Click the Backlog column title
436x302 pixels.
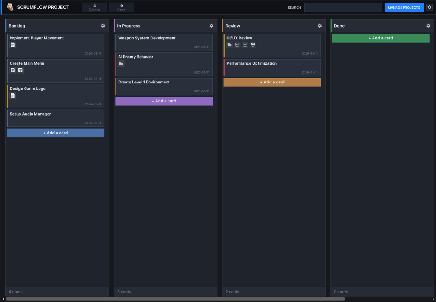[x=17, y=26]
